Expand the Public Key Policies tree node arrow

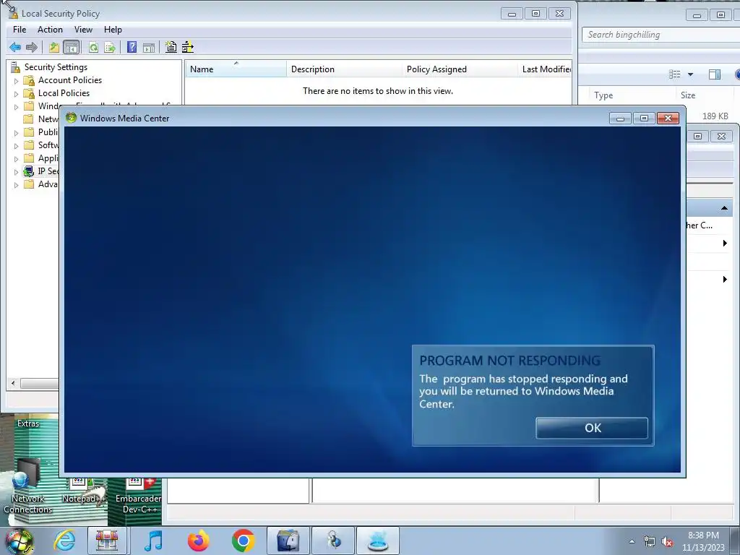pyautogui.click(x=16, y=133)
